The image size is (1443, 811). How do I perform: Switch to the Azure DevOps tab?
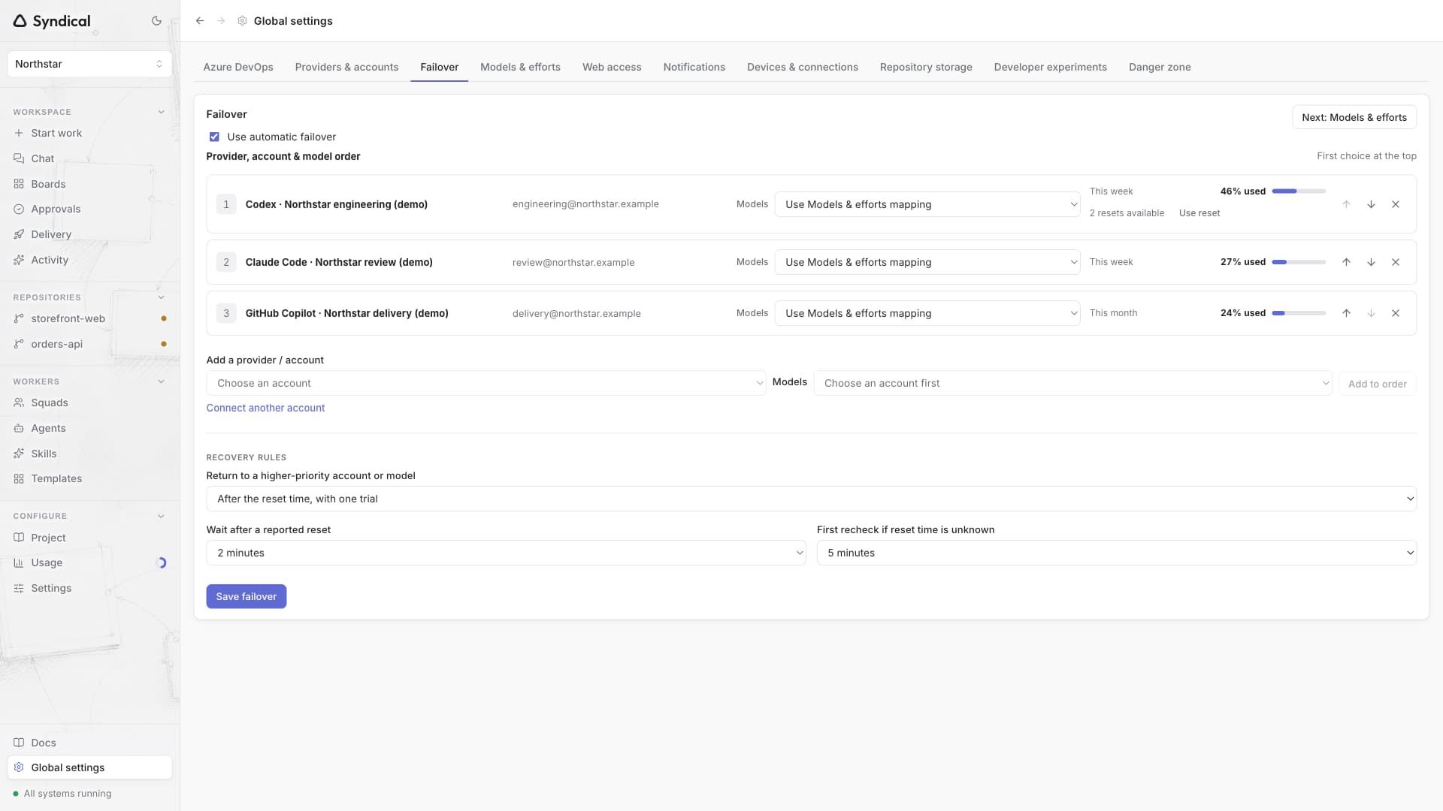pos(238,67)
